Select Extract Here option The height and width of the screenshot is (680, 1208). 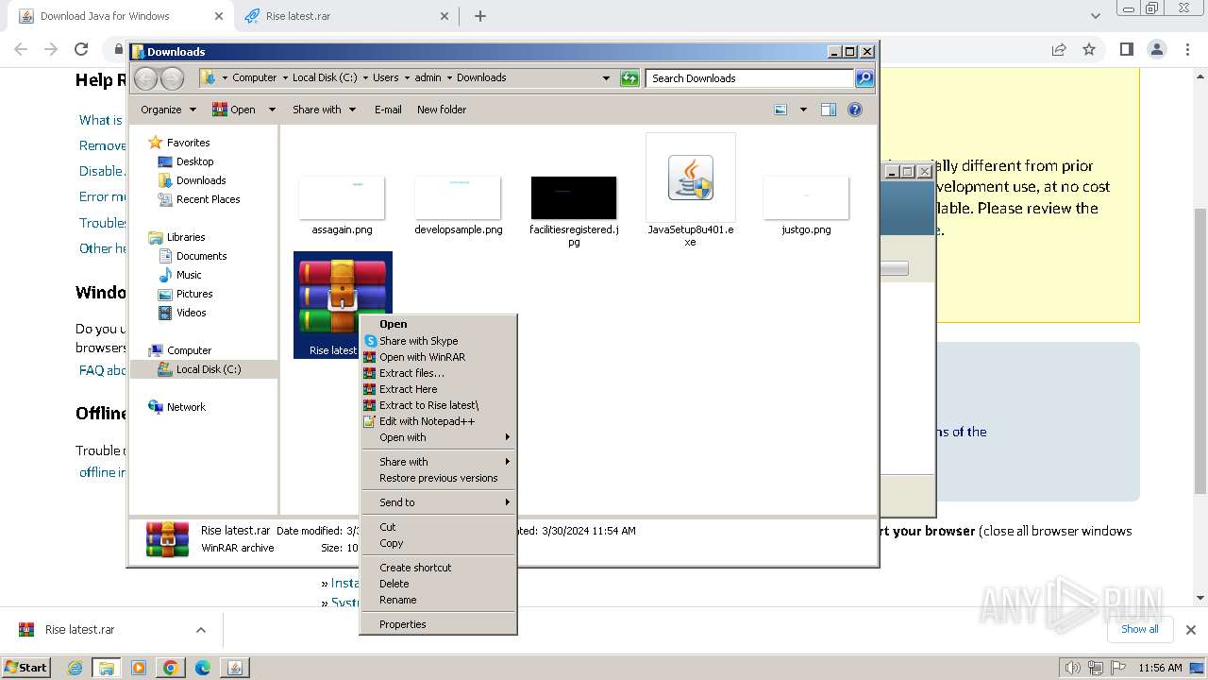click(x=439, y=389)
